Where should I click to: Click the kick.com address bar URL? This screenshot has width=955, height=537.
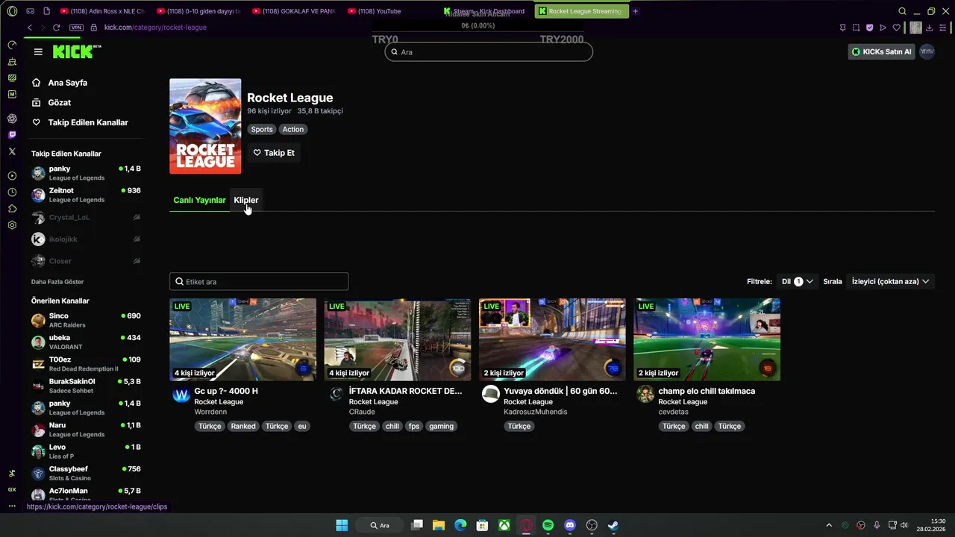[155, 28]
